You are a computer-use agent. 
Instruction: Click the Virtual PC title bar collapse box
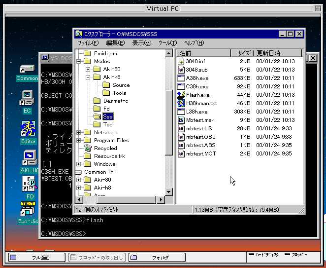click(x=318, y=8)
